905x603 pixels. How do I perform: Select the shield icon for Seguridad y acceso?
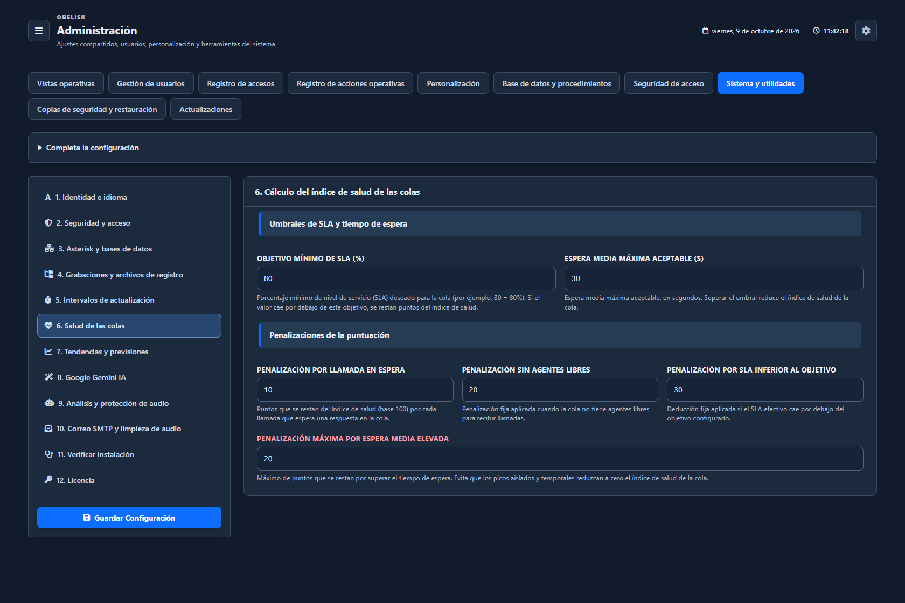click(48, 223)
